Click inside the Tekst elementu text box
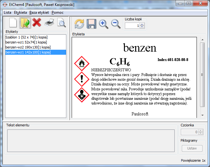This screenshot has height=167, width=210. coord(91,141)
